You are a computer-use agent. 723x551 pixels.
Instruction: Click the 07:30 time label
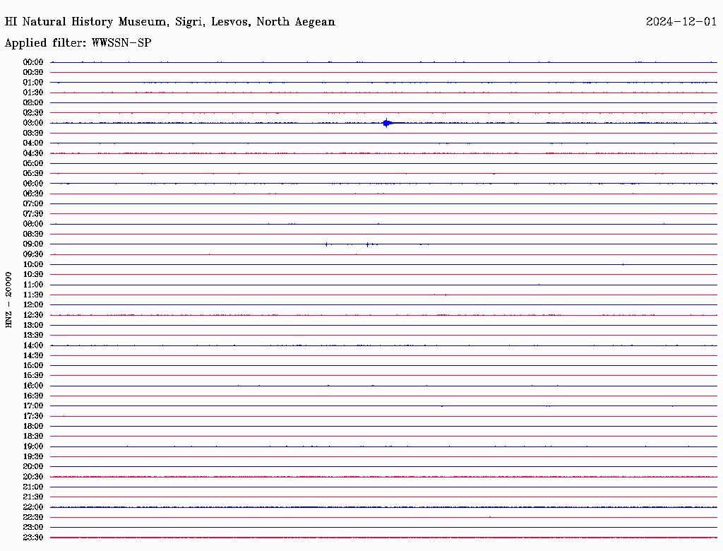(x=33, y=213)
